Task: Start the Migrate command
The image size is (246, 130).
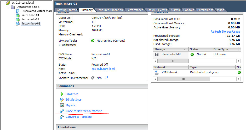Action: [70, 105]
